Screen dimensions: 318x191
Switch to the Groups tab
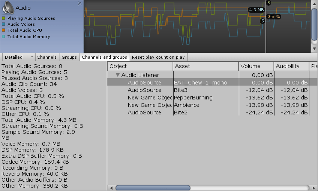pyautogui.click(x=69, y=57)
